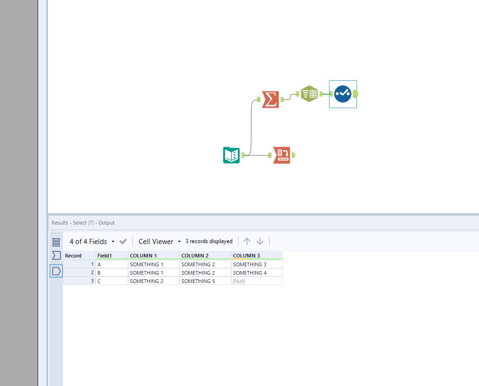Select the Transpose tool on the canvas
This screenshot has width=479, height=386.
283,155
